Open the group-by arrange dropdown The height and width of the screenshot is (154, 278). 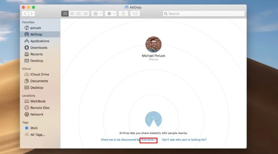coord(97,14)
